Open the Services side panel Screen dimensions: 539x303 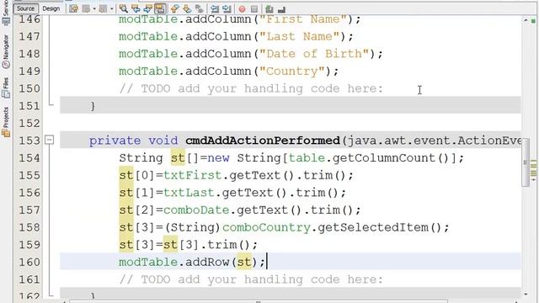coord(6,13)
